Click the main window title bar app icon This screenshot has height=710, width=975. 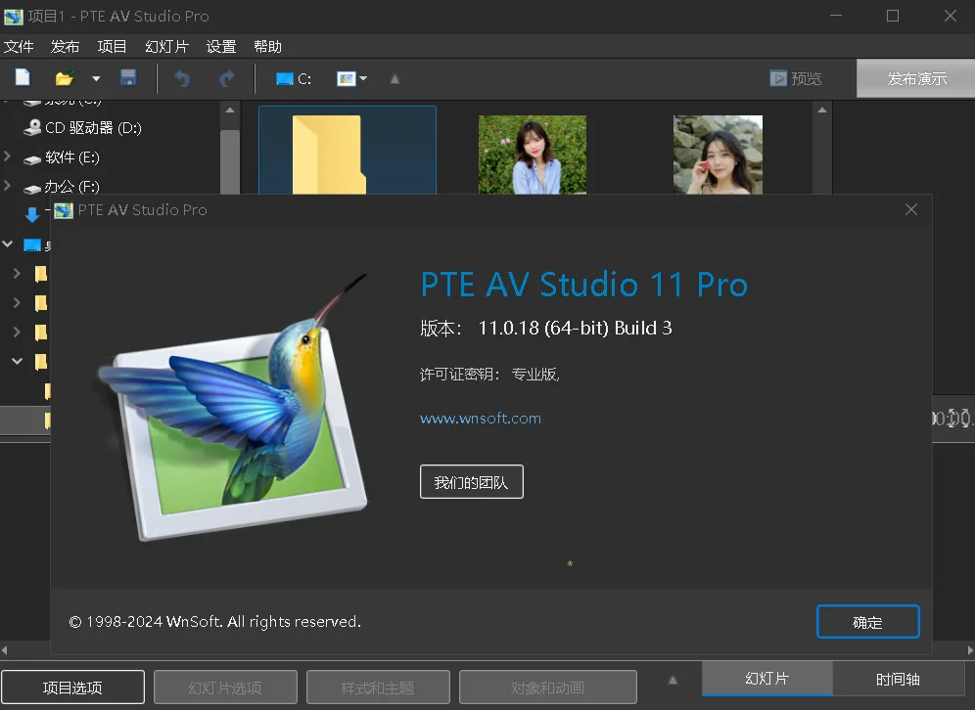coord(13,17)
